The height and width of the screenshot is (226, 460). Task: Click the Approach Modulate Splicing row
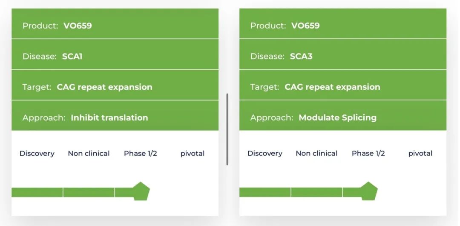[x=343, y=115]
